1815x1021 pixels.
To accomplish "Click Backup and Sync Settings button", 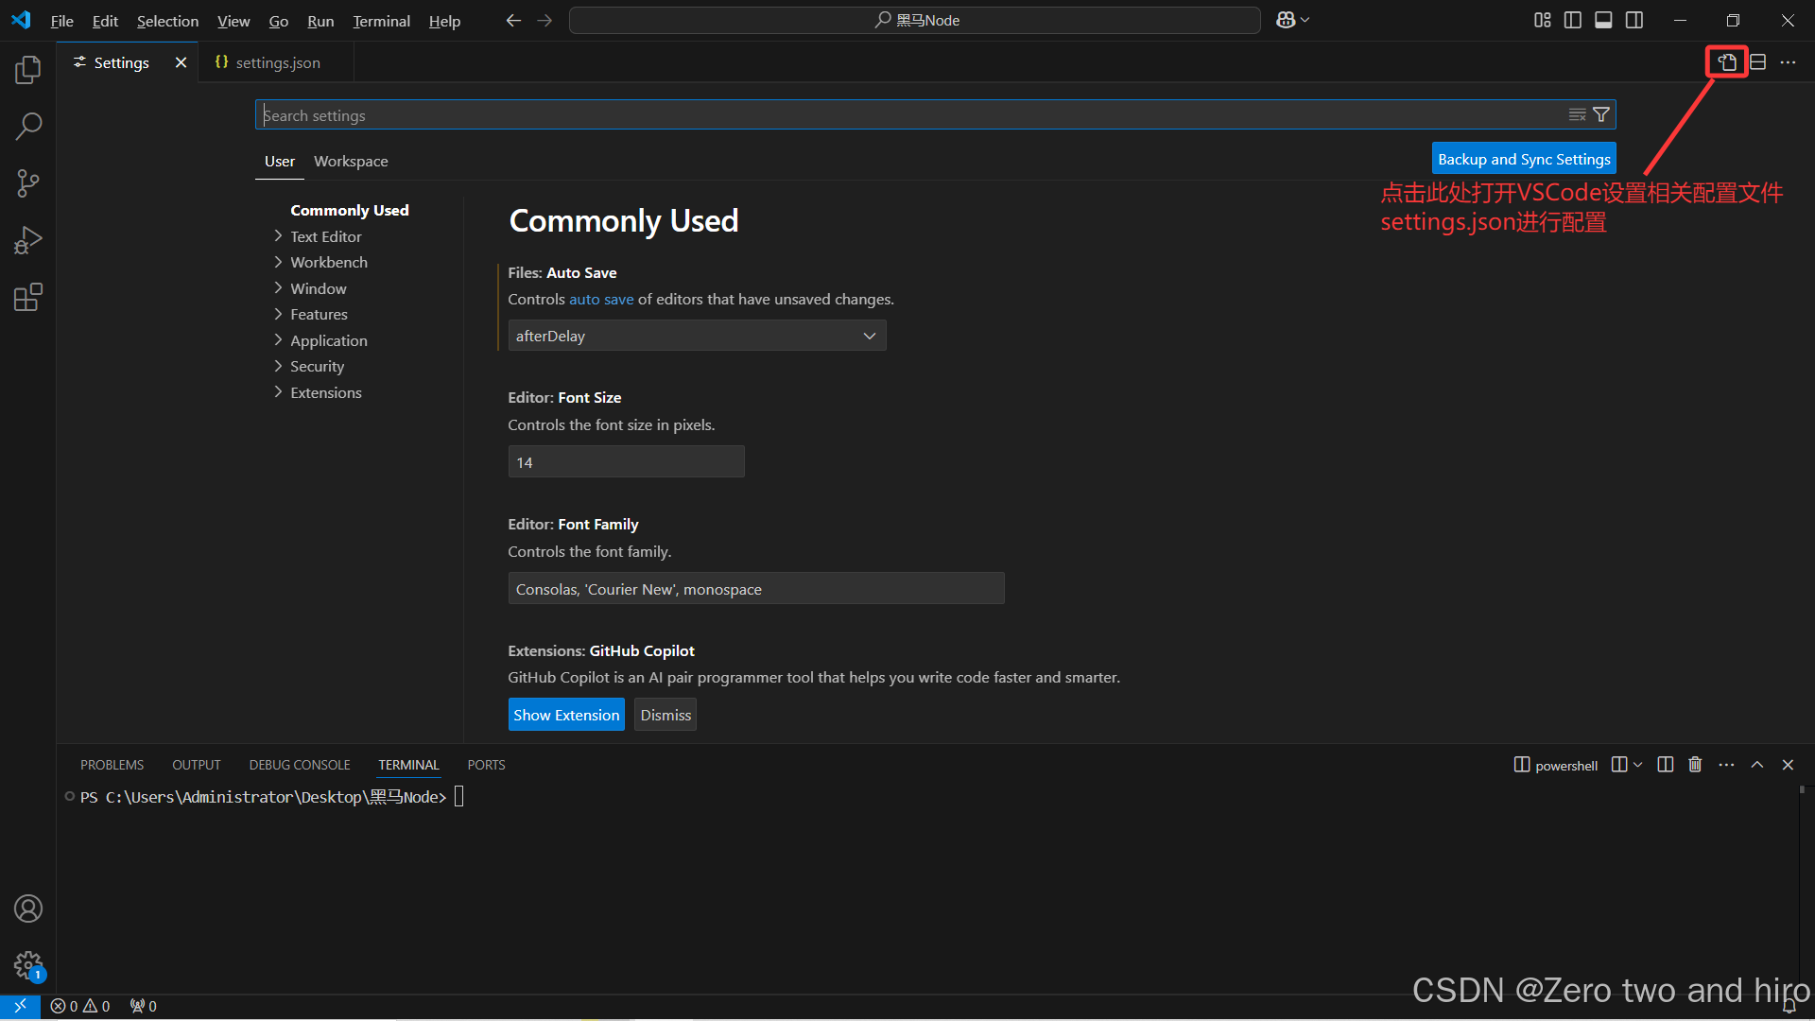I will [1524, 159].
